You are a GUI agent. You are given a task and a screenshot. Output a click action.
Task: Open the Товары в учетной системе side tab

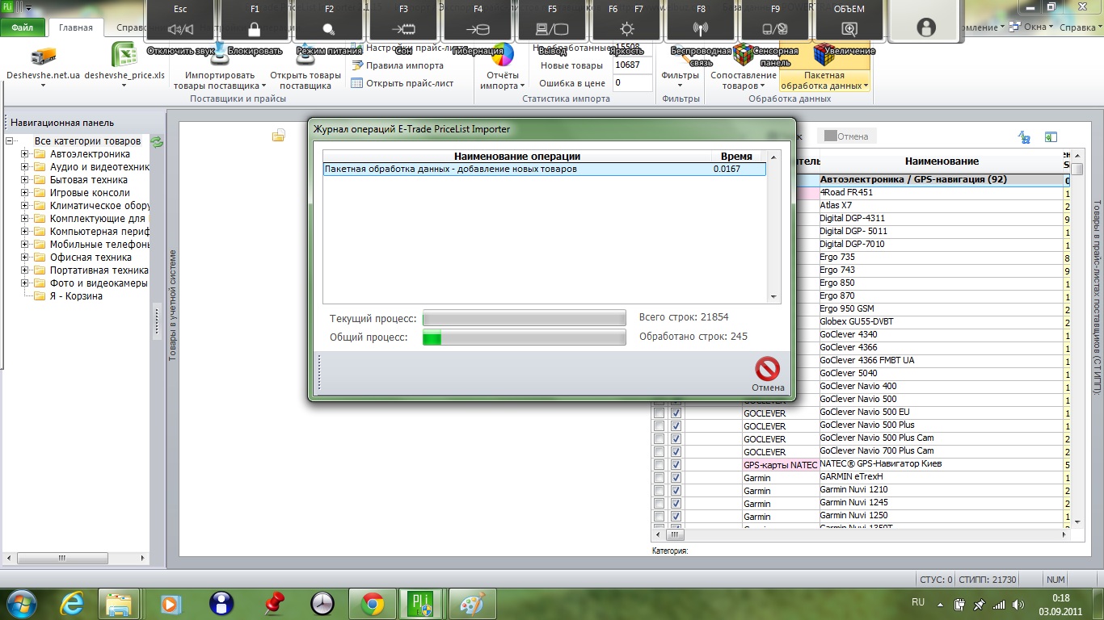[172, 306]
